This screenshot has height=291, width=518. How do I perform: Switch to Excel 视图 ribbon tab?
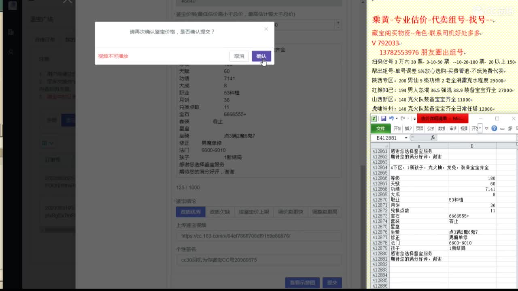464,129
